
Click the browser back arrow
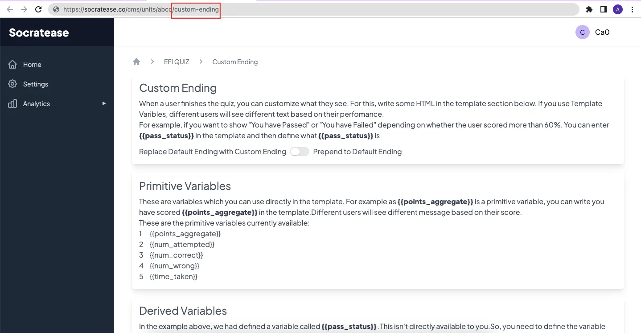pyautogui.click(x=10, y=9)
